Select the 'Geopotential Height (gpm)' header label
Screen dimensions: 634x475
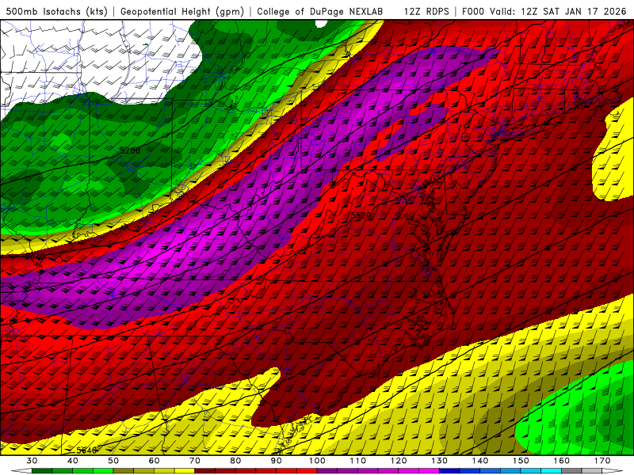click(x=182, y=11)
